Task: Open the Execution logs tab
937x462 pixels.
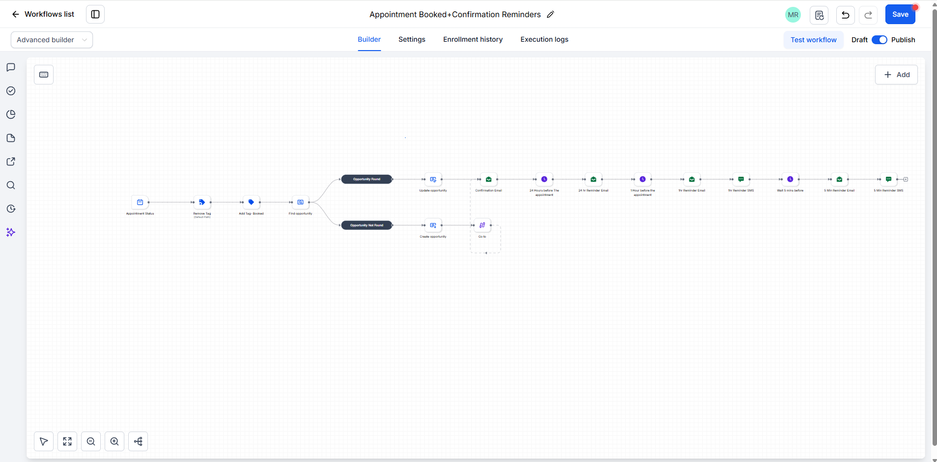Action: pyautogui.click(x=544, y=39)
